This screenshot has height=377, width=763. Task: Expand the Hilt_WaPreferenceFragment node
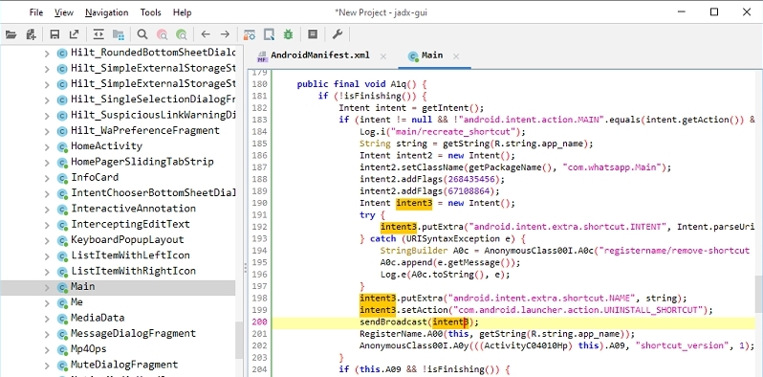pyautogui.click(x=47, y=131)
